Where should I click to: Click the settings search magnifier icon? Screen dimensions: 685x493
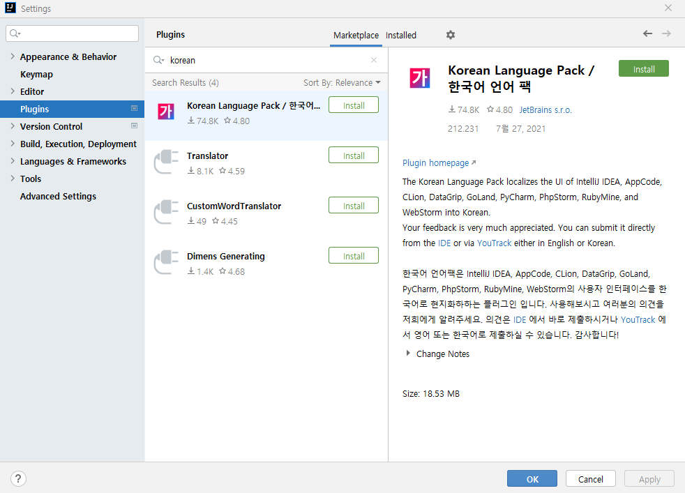pos(15,33)
